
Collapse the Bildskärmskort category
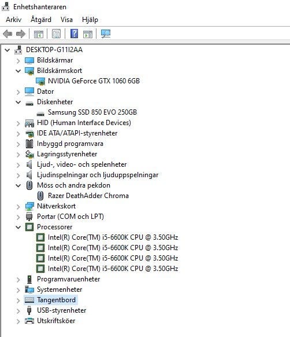(18, 71)
